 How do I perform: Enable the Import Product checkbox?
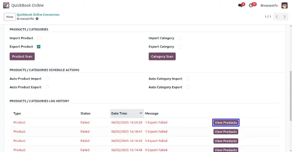[x=39, y=38]
